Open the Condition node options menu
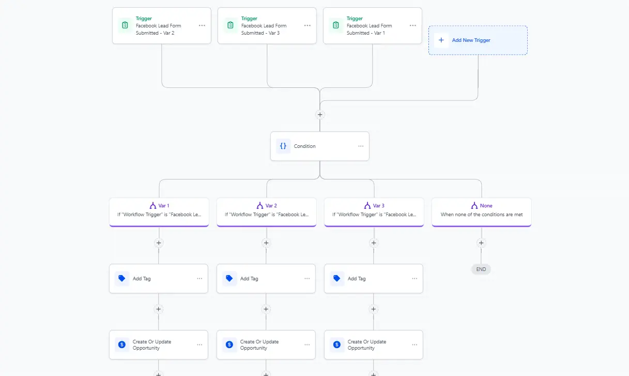 click(x=361, y=146)
